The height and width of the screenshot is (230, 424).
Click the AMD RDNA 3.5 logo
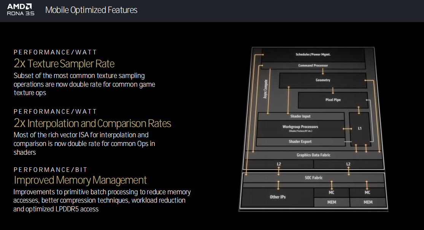(x=21, y=10)
